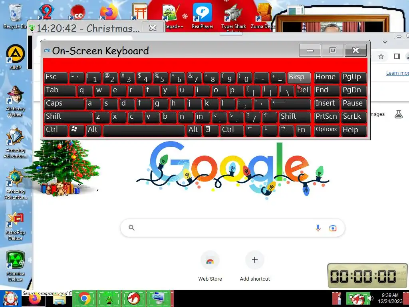Open Search Labs flask icon
Image resolution: width=409 pixels, height=307 pixels.
point(399,114)
